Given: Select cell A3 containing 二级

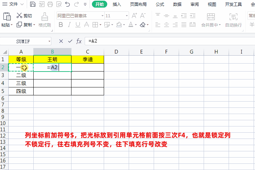Looking at the screenshot, I should (21, 75).
